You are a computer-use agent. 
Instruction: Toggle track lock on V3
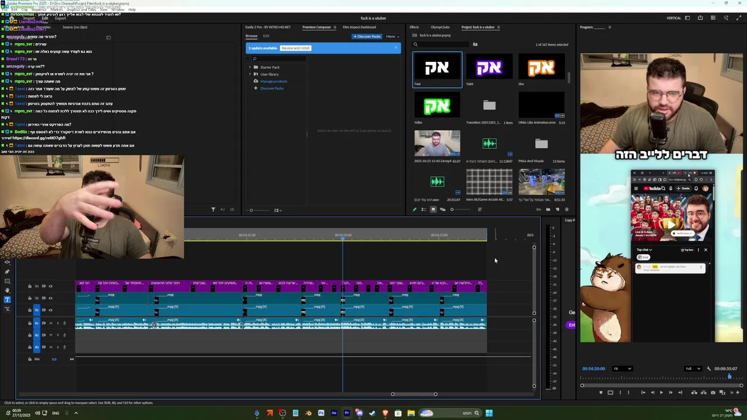(30, 286)
